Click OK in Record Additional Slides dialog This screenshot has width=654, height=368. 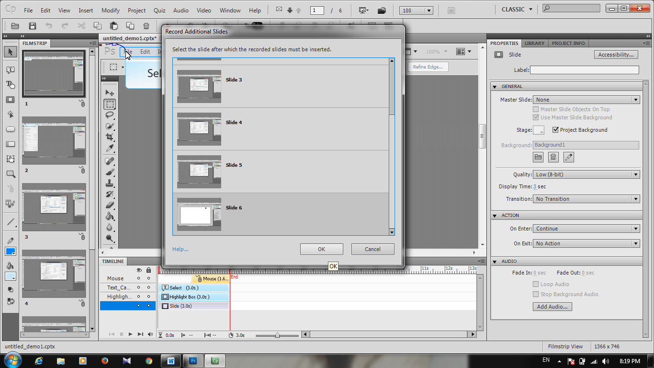(322, 249)
